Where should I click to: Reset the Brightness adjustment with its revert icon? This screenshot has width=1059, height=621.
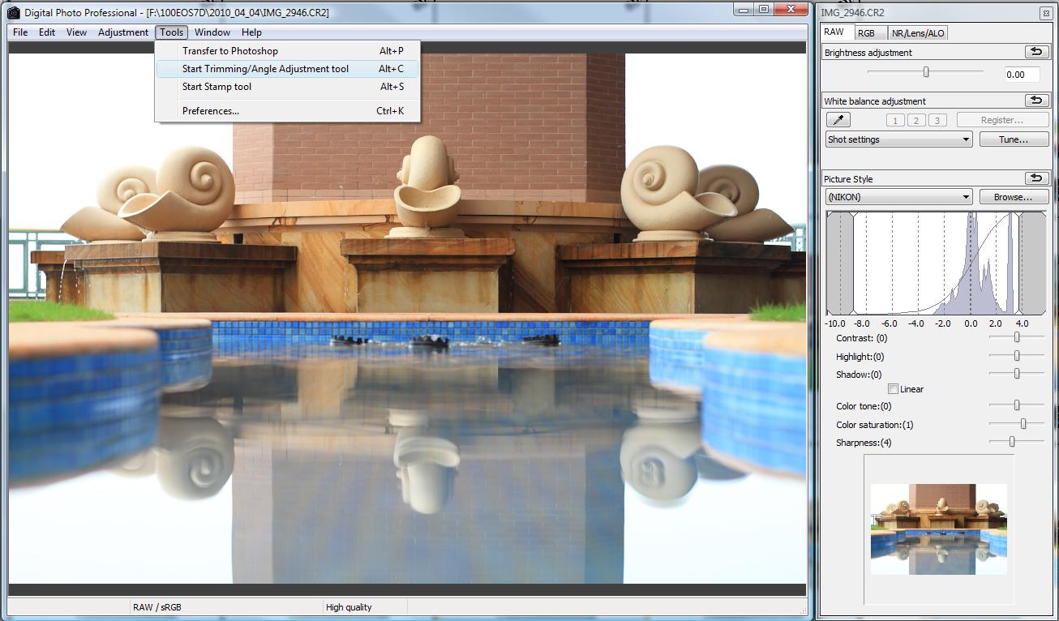[1035, 52]
